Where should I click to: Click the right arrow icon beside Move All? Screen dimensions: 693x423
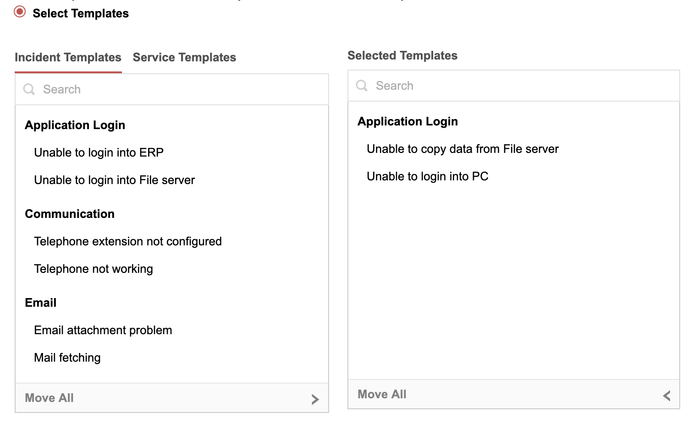315,399
